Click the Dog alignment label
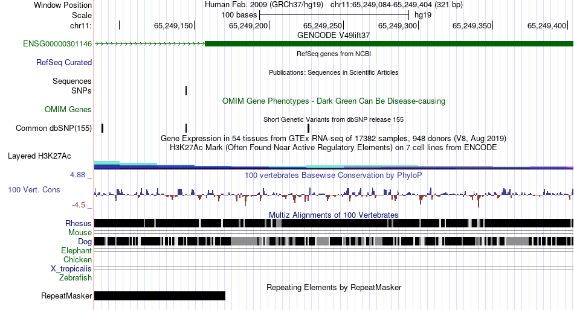 coord(85,242)
